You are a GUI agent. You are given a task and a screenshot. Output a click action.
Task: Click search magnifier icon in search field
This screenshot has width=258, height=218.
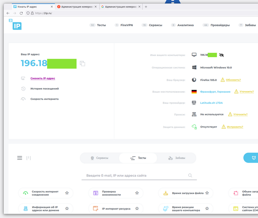pos(190,176)
